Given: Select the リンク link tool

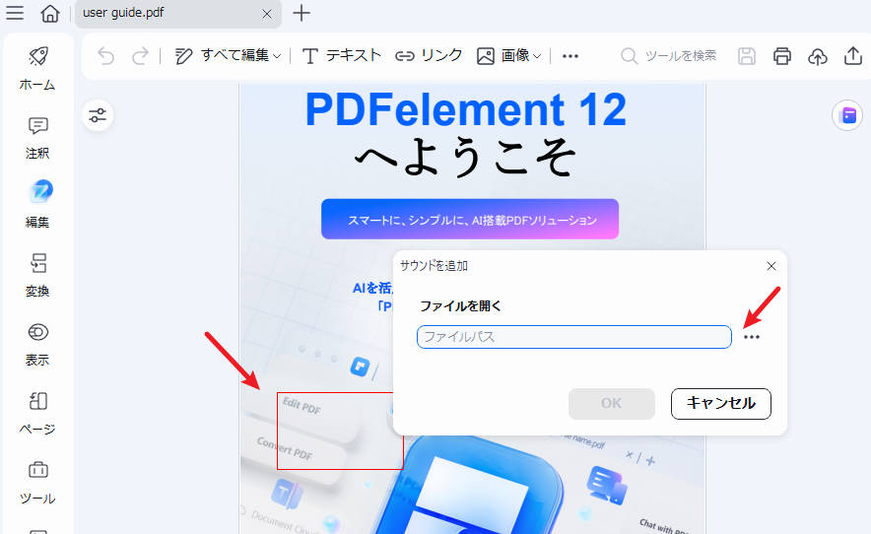Looking at the screenshot, I should pos(429,55).
